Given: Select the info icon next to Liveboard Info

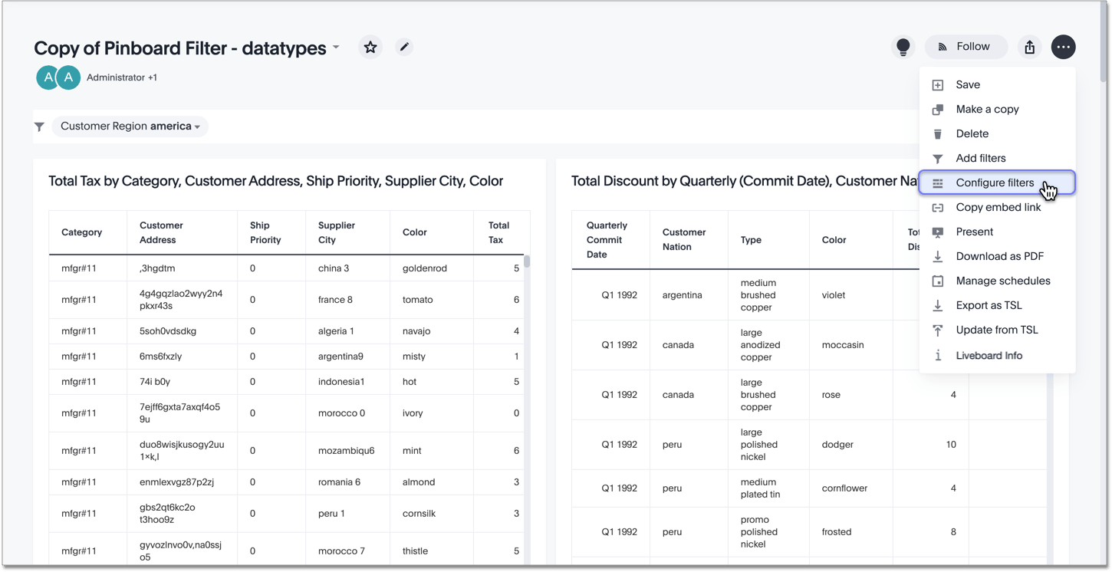Looking at the screenshot, I should 937,355.
